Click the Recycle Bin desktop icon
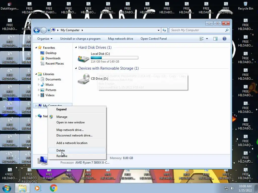The width and height of the screenshot is (258, 193). pyautogui.click(x=245, y=6)
